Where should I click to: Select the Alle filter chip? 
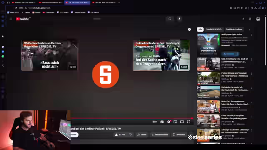200,29
